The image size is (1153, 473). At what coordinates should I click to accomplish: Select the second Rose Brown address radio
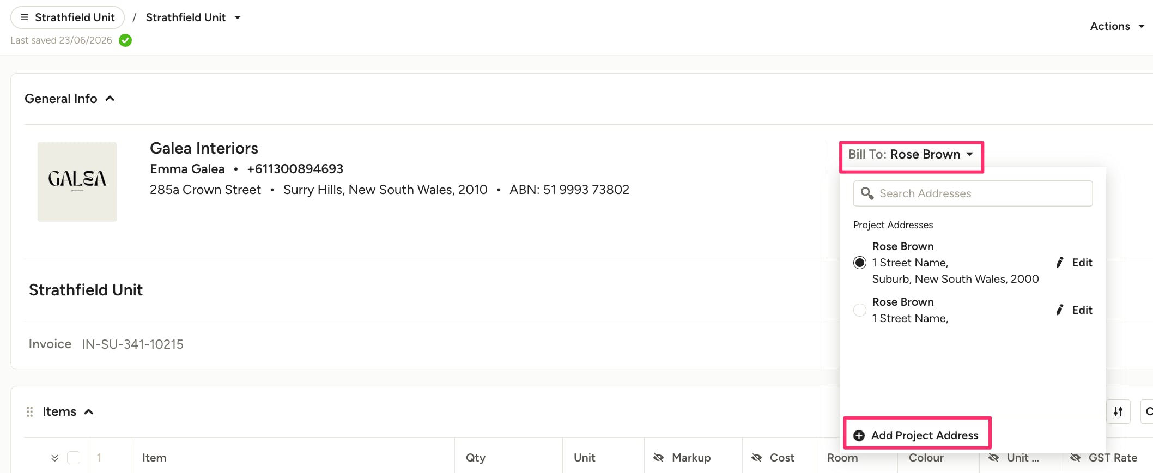tap(860, 310)
